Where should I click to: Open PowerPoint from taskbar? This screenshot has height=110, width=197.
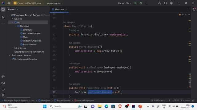coord(140,106)
